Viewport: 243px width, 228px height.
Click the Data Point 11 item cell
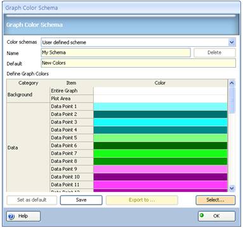pos(72,184)
